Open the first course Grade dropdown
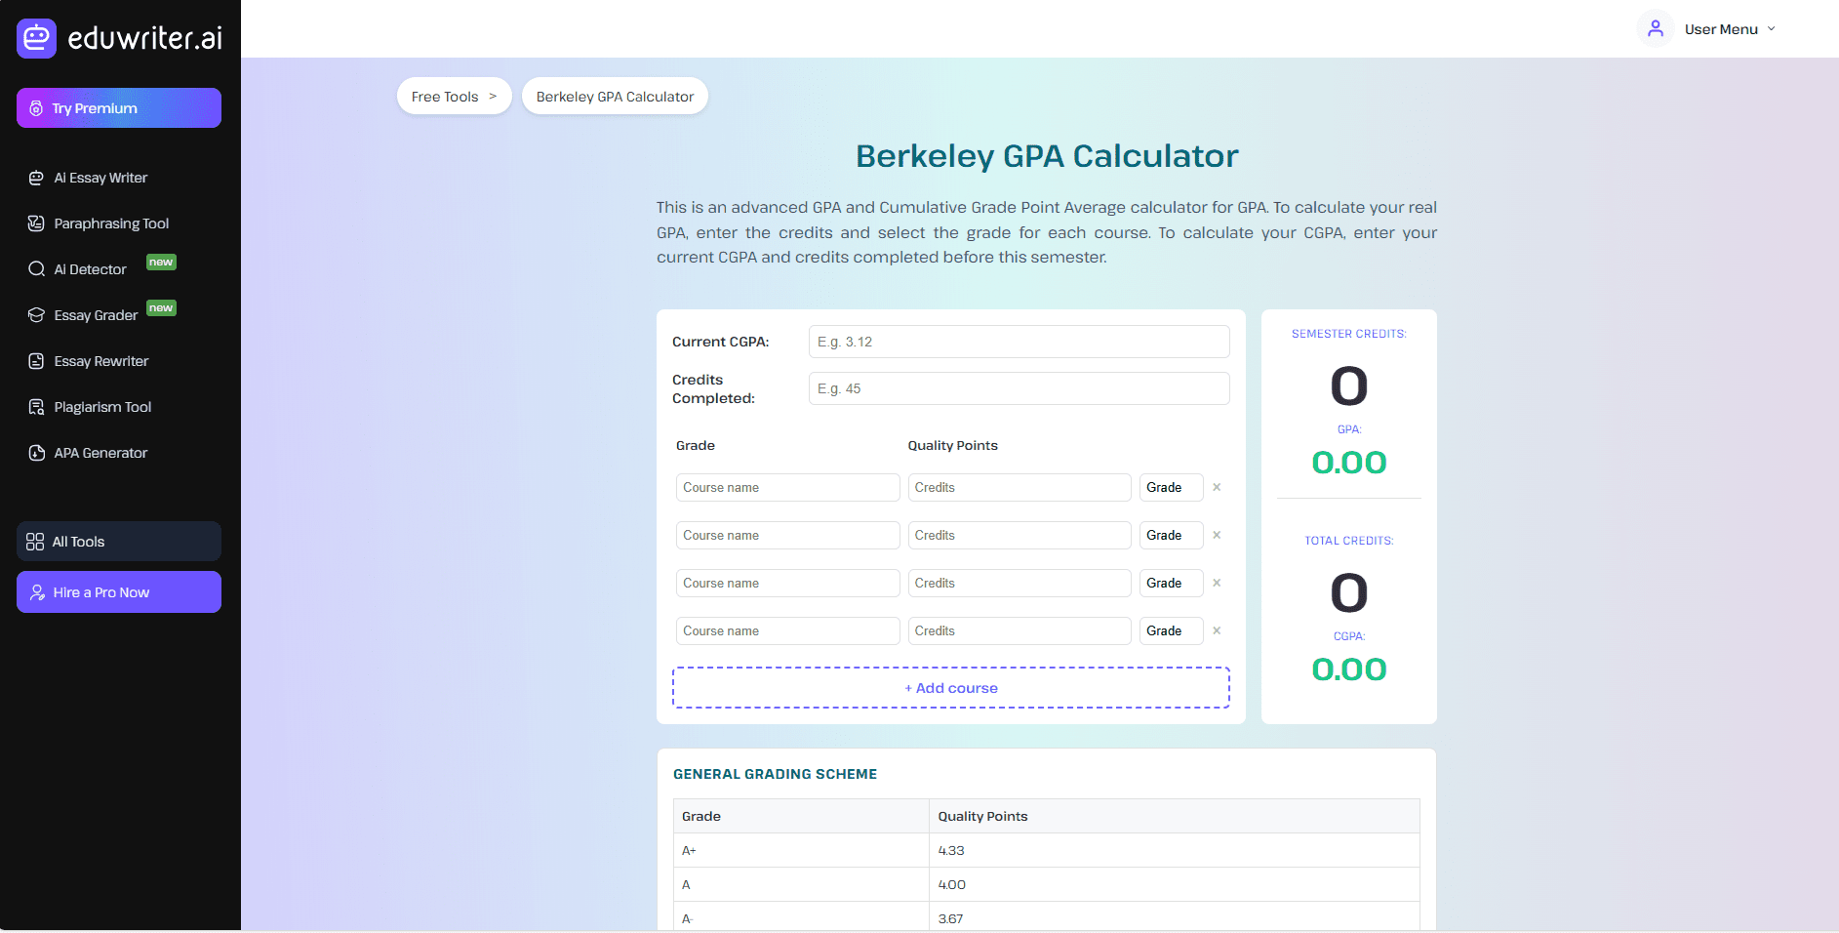This screenshot has width=1839, height=933. click(1171, 487)
